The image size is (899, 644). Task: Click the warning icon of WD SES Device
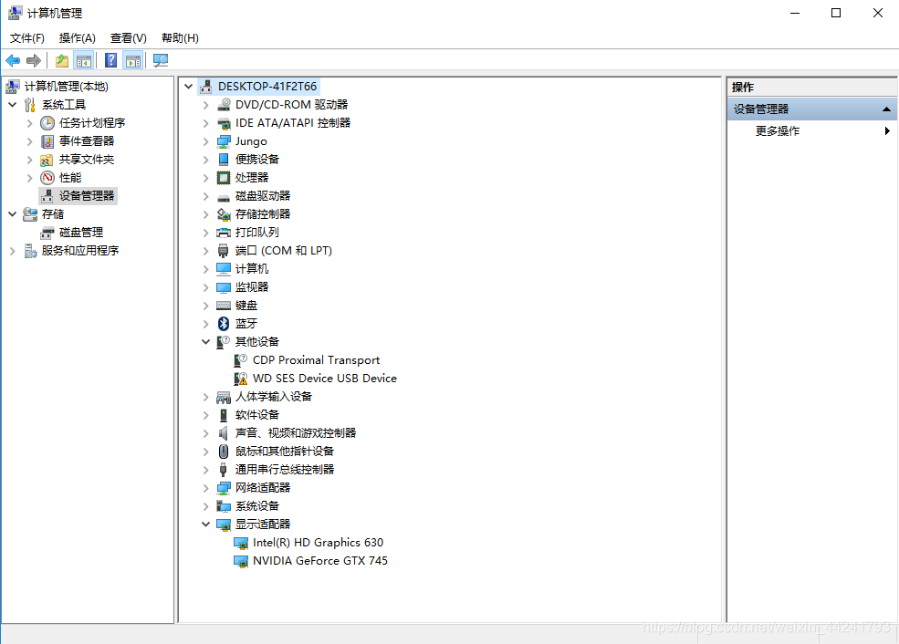tap(241, 379)
